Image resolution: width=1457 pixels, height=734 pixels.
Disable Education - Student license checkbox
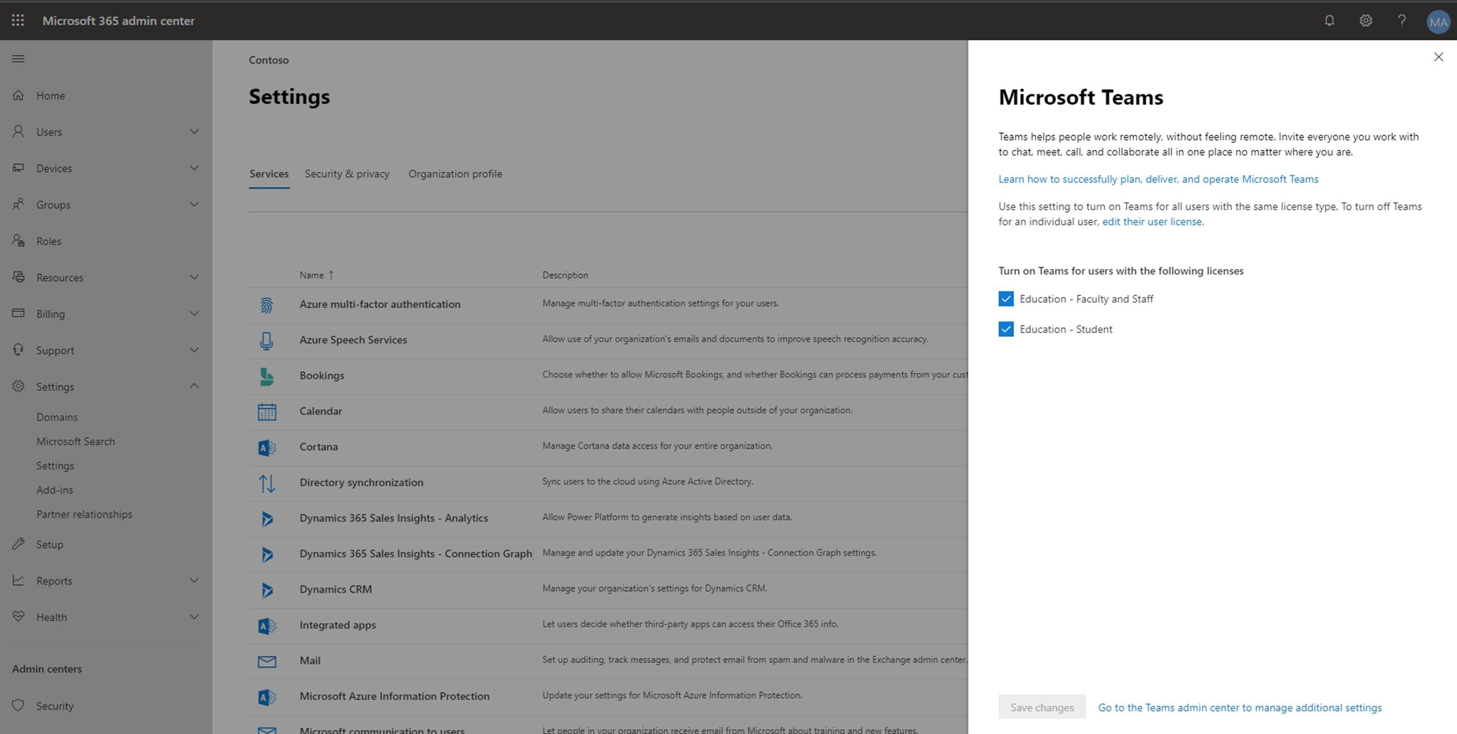(x=1006, y=329)
